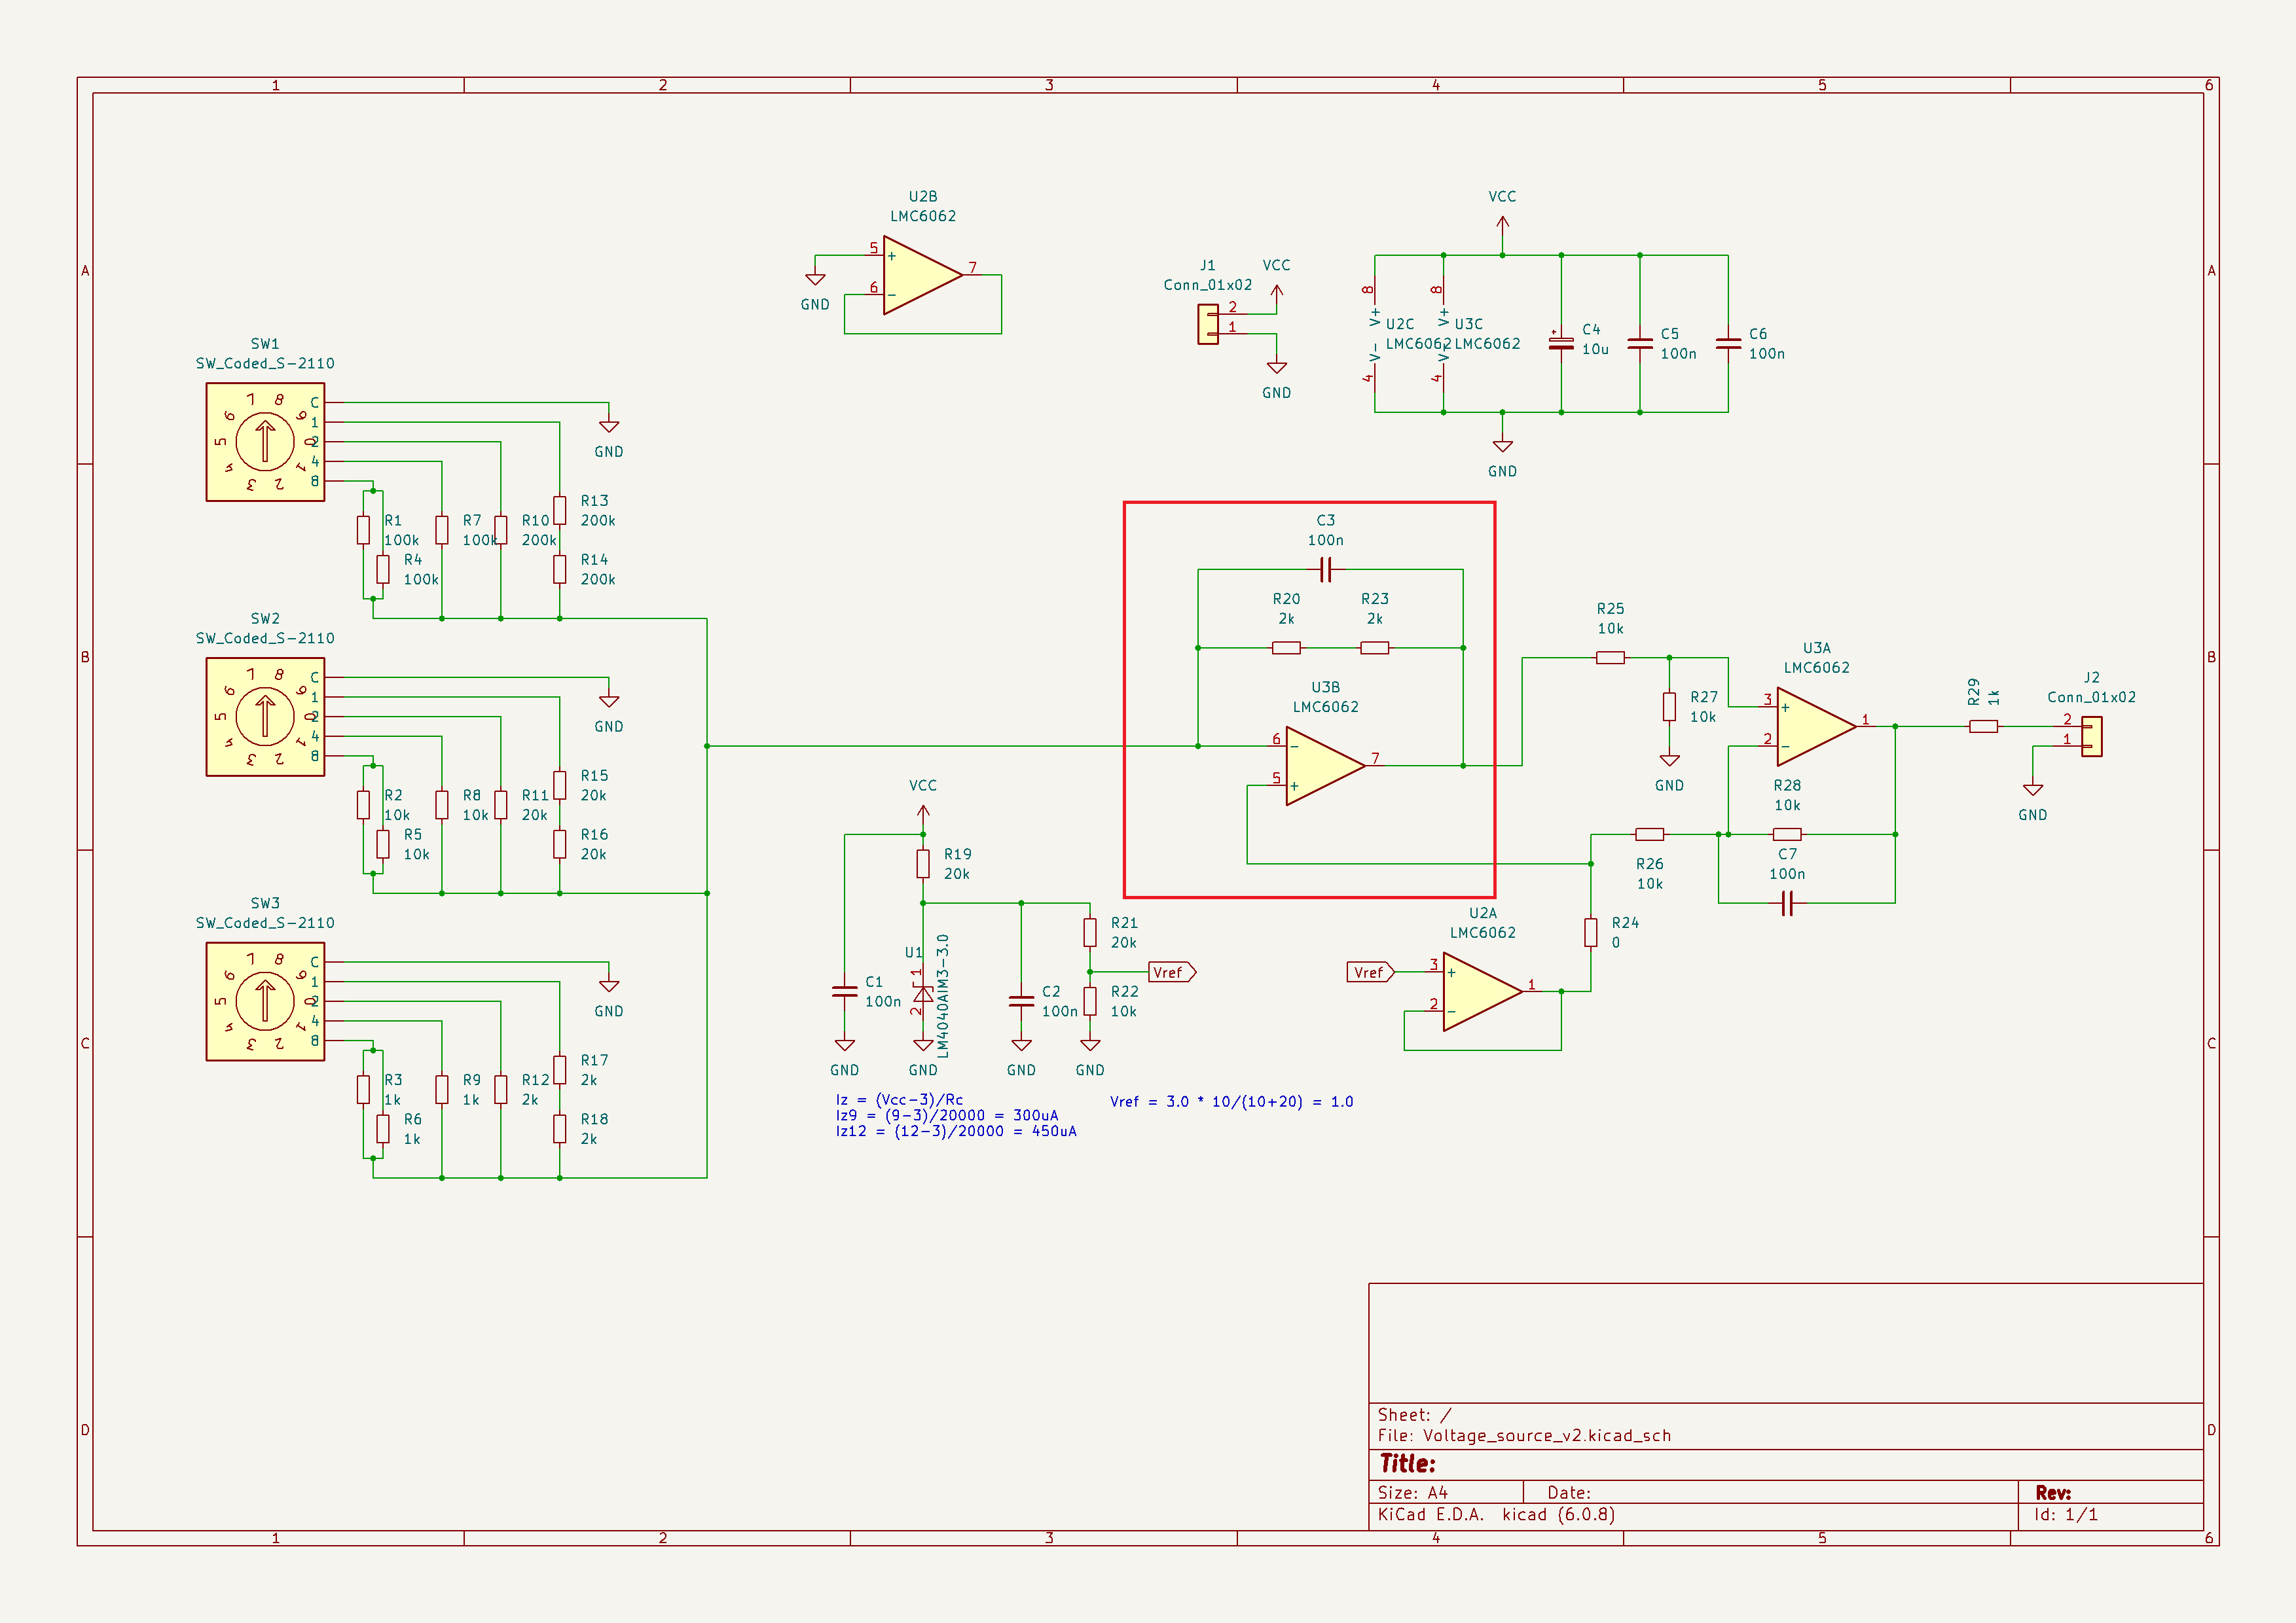The height and width of the screenshot is (1623, 2296).
Task: Select the R23 resistor symbol
Action: (1375, 648)
